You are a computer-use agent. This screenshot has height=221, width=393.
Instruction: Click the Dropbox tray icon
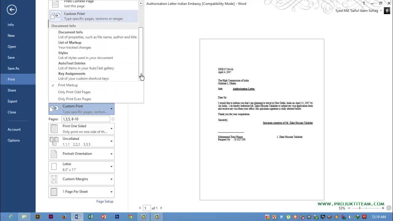click(x=282, y=217)
